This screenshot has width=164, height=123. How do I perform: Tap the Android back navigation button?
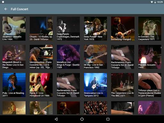(x=56, y=119)
